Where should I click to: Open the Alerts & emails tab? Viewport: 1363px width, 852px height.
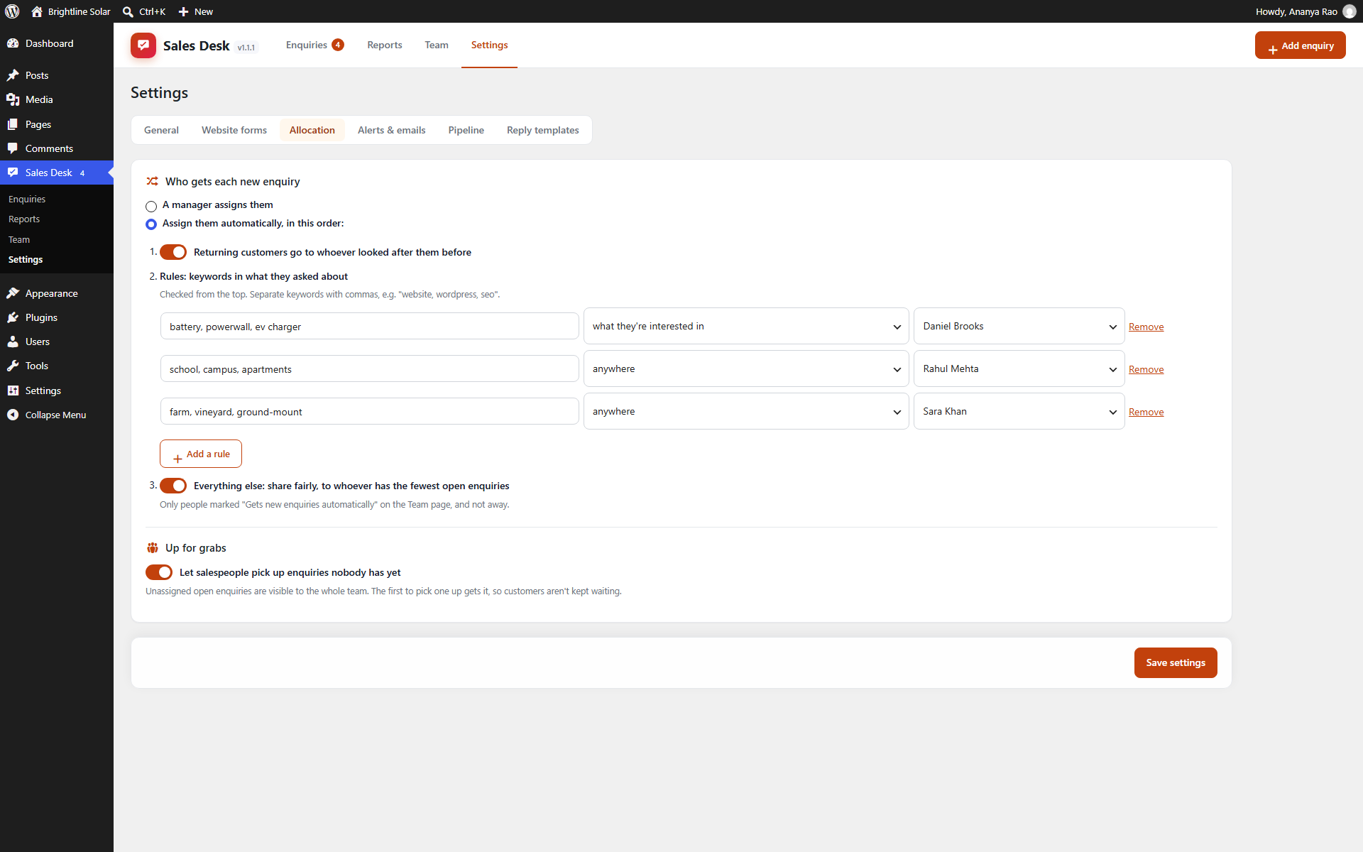pos(392,130)
